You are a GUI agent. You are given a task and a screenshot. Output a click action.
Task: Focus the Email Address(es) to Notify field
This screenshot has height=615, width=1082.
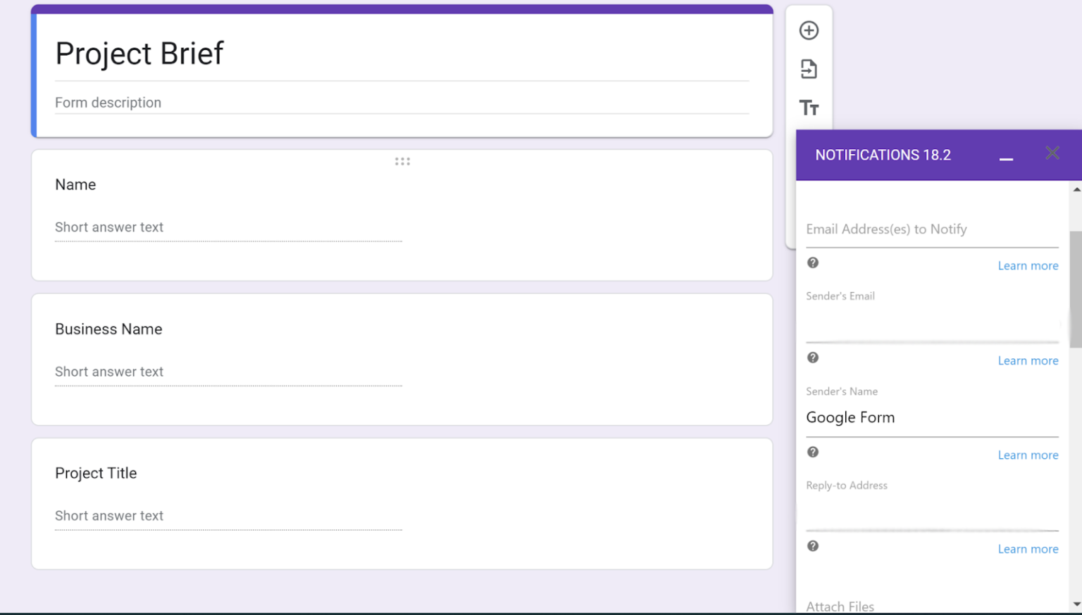[931, 229]
